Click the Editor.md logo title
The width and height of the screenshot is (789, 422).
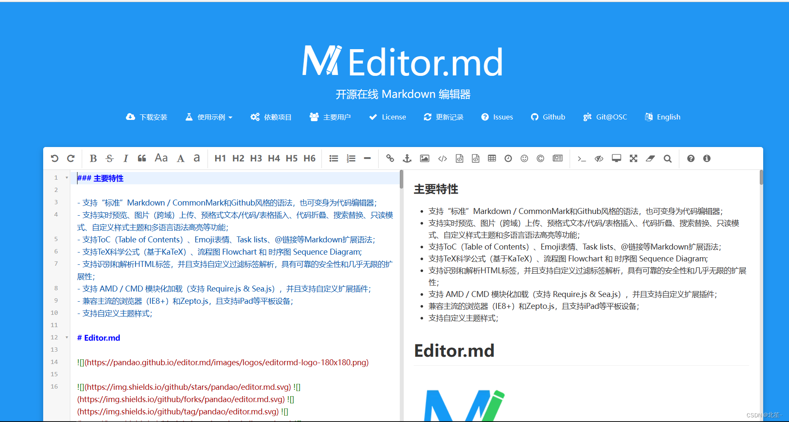[x=403, y=62]
